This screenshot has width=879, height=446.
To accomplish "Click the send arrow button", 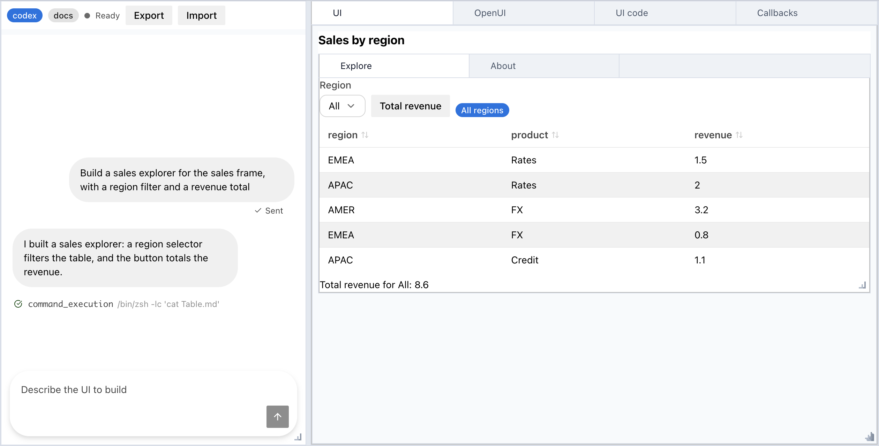I will click(x=277, y=416).
